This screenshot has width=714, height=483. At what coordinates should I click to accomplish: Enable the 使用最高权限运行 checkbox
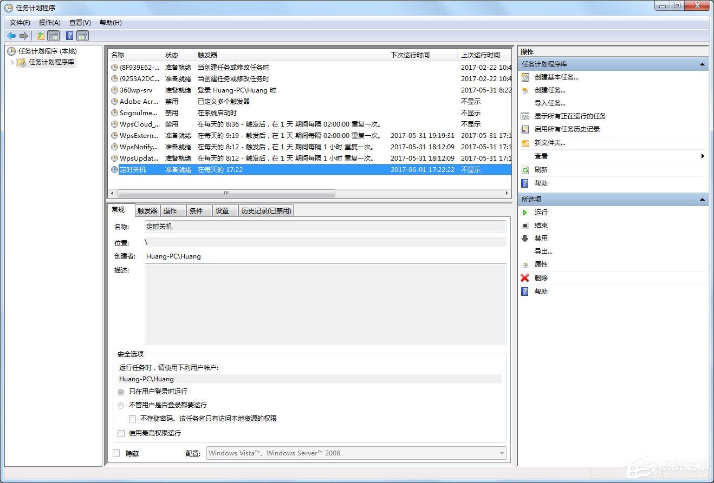click(x=121, y=433)
